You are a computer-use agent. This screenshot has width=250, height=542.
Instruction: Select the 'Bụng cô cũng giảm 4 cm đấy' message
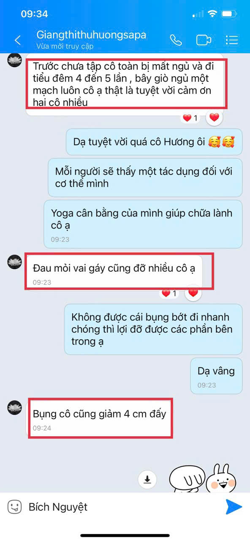100,418
